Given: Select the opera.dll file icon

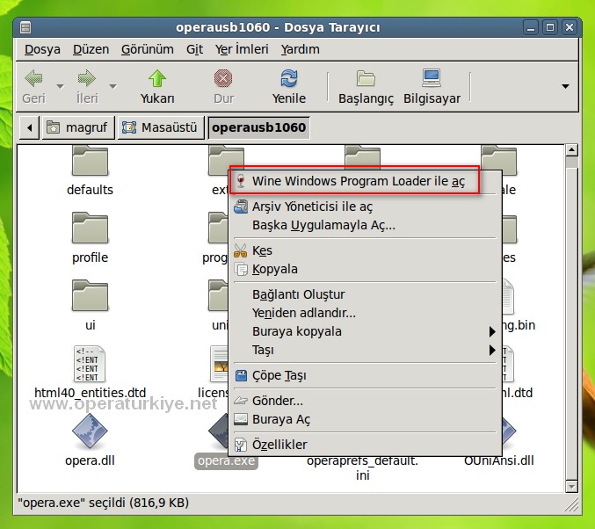Looking at the screenshot, I should tap(90, 431).
